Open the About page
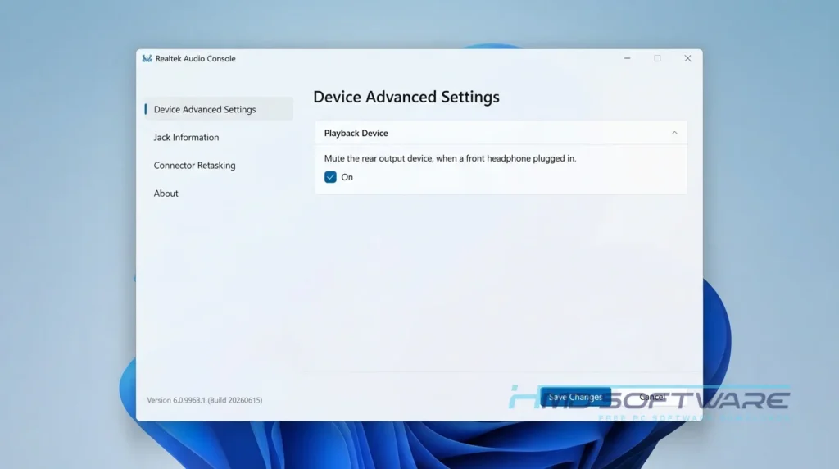Screen dimensions: 839x469 click(166, 194)
